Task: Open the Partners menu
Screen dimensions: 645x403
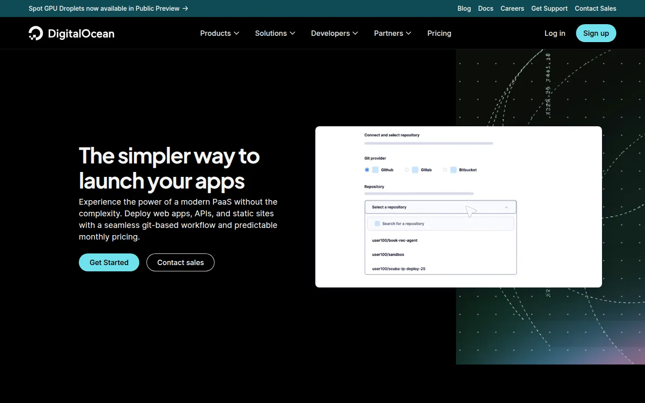Action: click(x=393, y=33)
